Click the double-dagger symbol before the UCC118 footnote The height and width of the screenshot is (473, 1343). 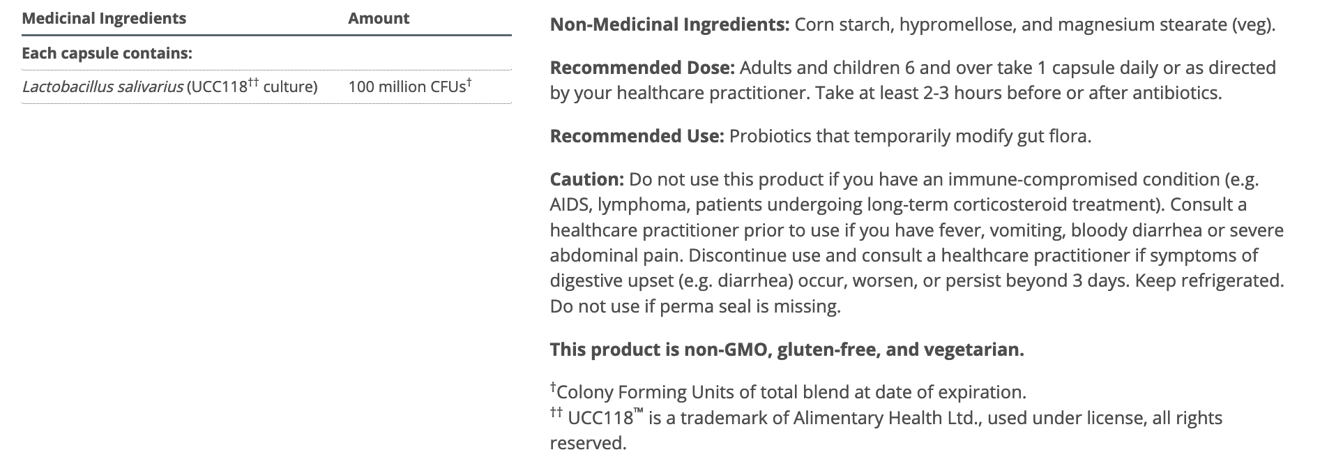[556, 412]
